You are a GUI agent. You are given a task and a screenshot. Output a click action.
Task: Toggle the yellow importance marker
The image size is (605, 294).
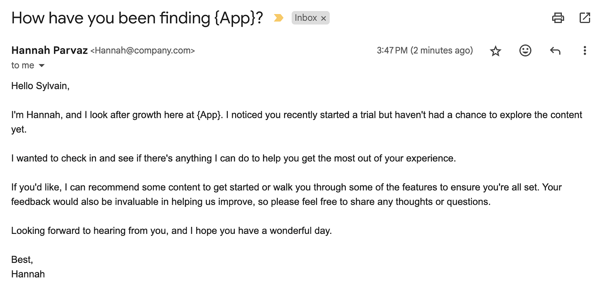point(278,18)
